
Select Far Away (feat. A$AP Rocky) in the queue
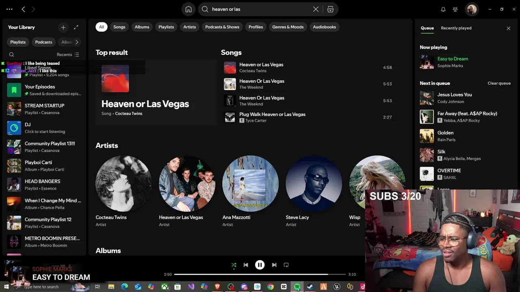[x=465, y=117]
